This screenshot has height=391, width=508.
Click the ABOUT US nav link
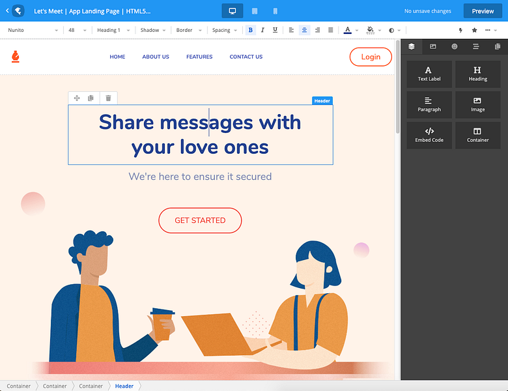[x=156, y=57]
